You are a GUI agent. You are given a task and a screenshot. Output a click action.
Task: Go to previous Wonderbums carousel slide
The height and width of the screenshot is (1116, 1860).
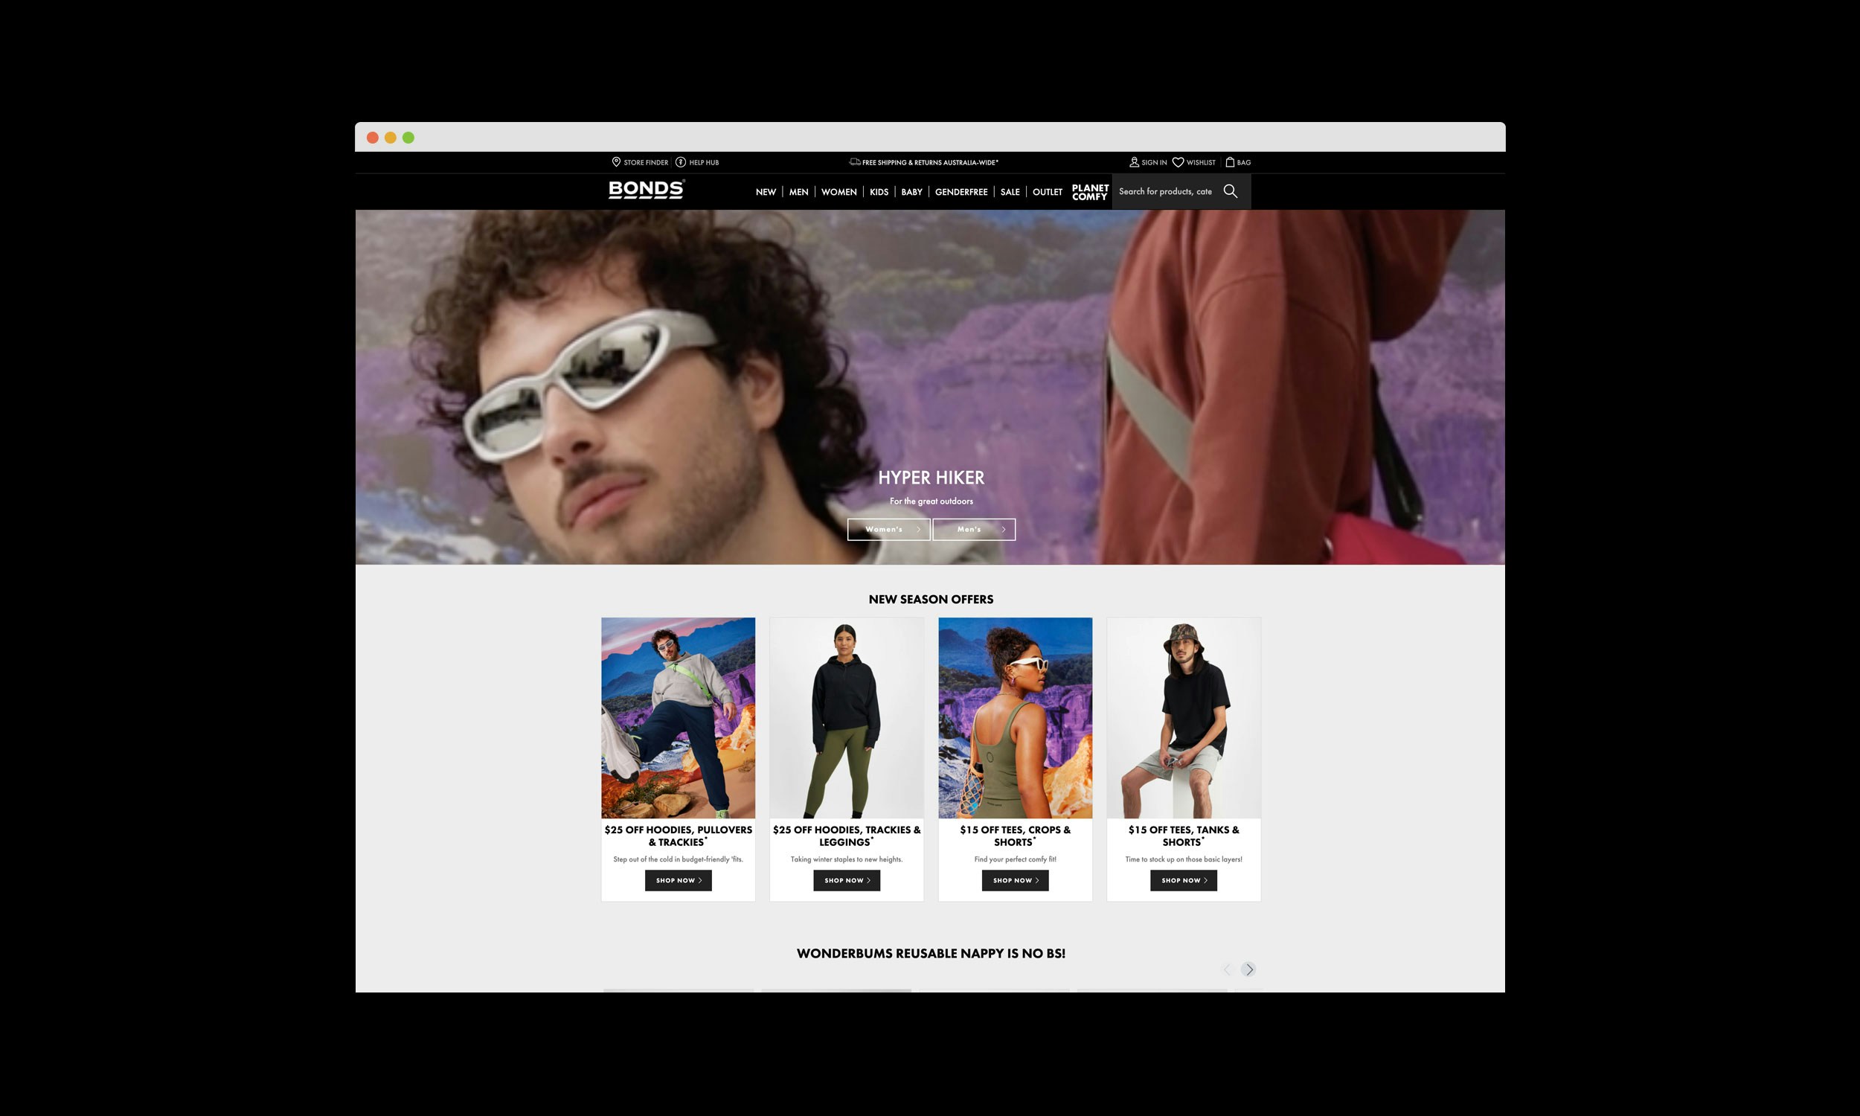[x=1226, y=969]
